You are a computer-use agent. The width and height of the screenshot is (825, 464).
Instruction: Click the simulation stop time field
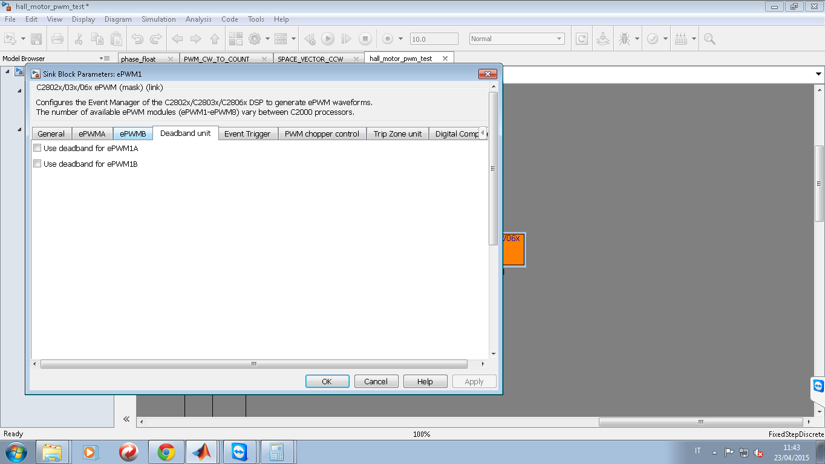click(434, 39)
